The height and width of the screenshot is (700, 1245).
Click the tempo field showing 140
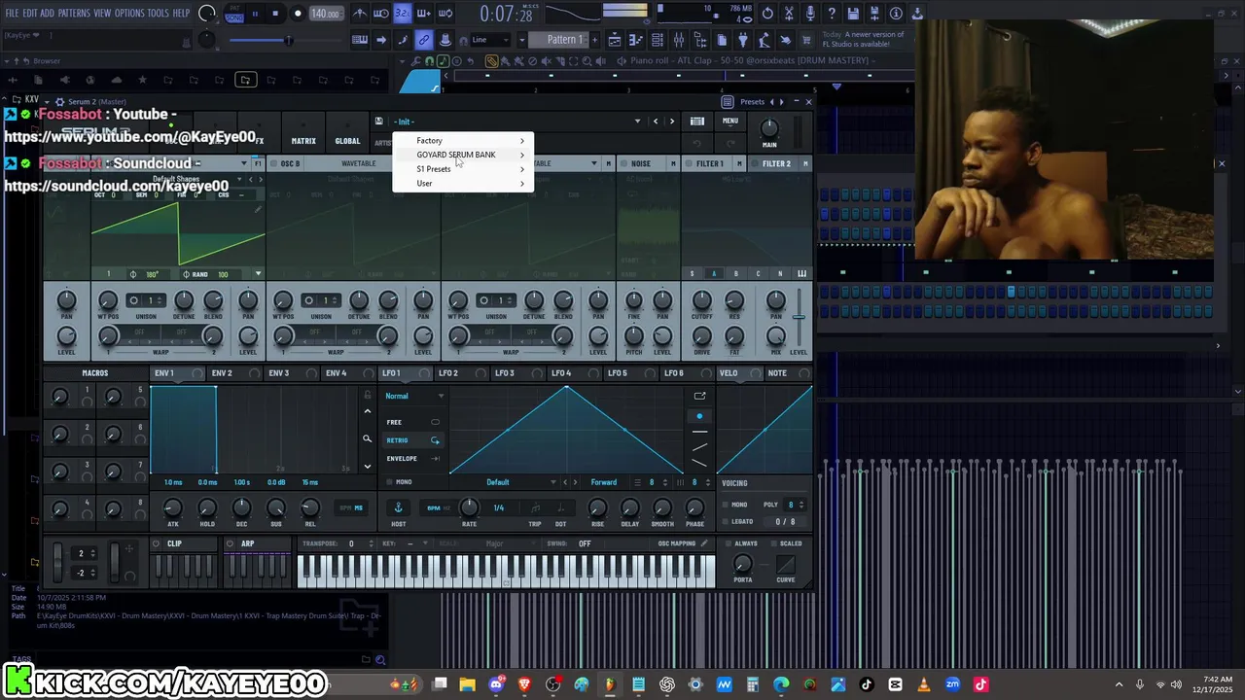[x=325, y=14]
